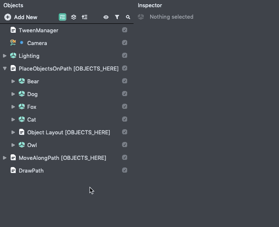This screenshot has height=227, width=279.
Task: Click the Bear scene object icon
Action: pos(22,81)
